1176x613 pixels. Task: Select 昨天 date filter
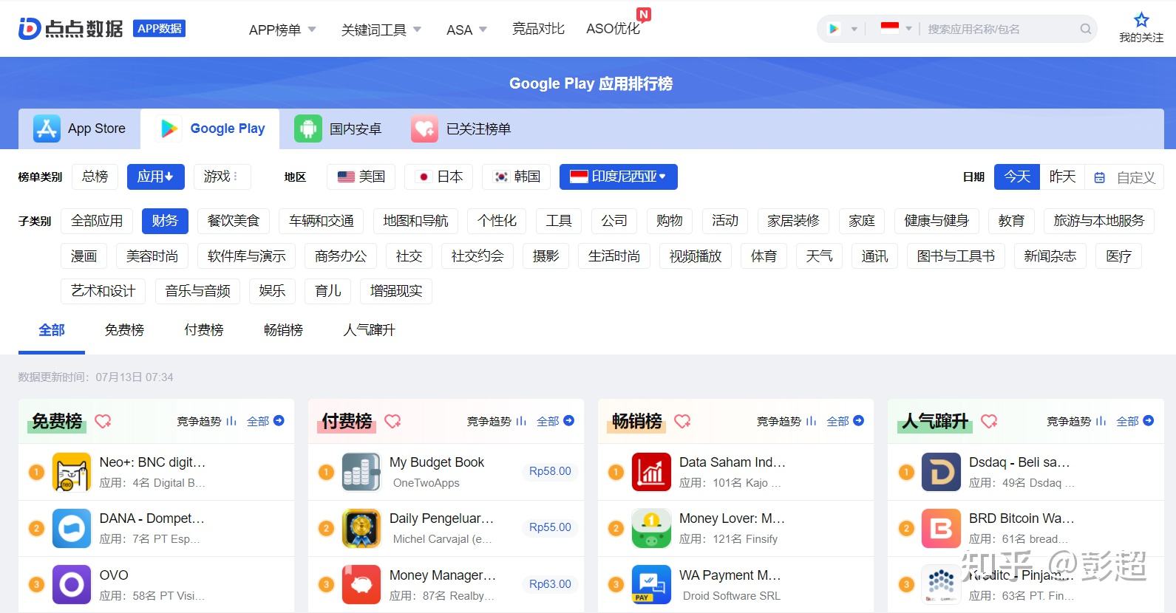coord(1062,177)
